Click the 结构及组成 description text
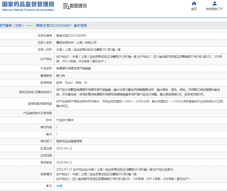 [x=138, y=92]
